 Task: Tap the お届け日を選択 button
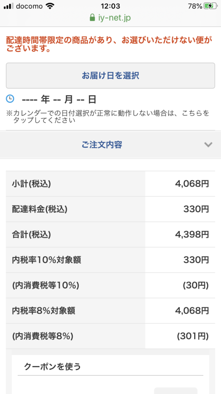coord(110,76)
